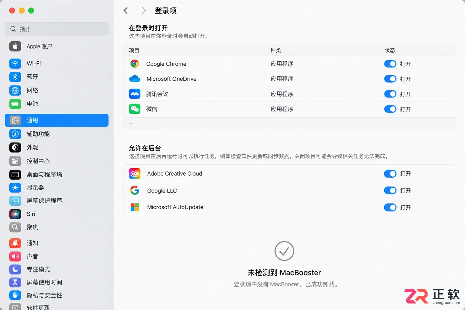Toggle 腾讯会议 login item off
This screenshot has width=465, height=310.
pos(390,94)
